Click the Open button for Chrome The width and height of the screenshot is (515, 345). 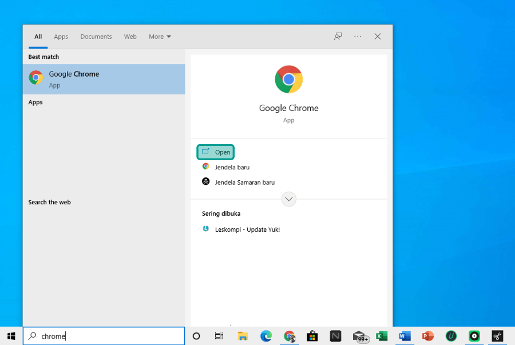tap(216, 152)
